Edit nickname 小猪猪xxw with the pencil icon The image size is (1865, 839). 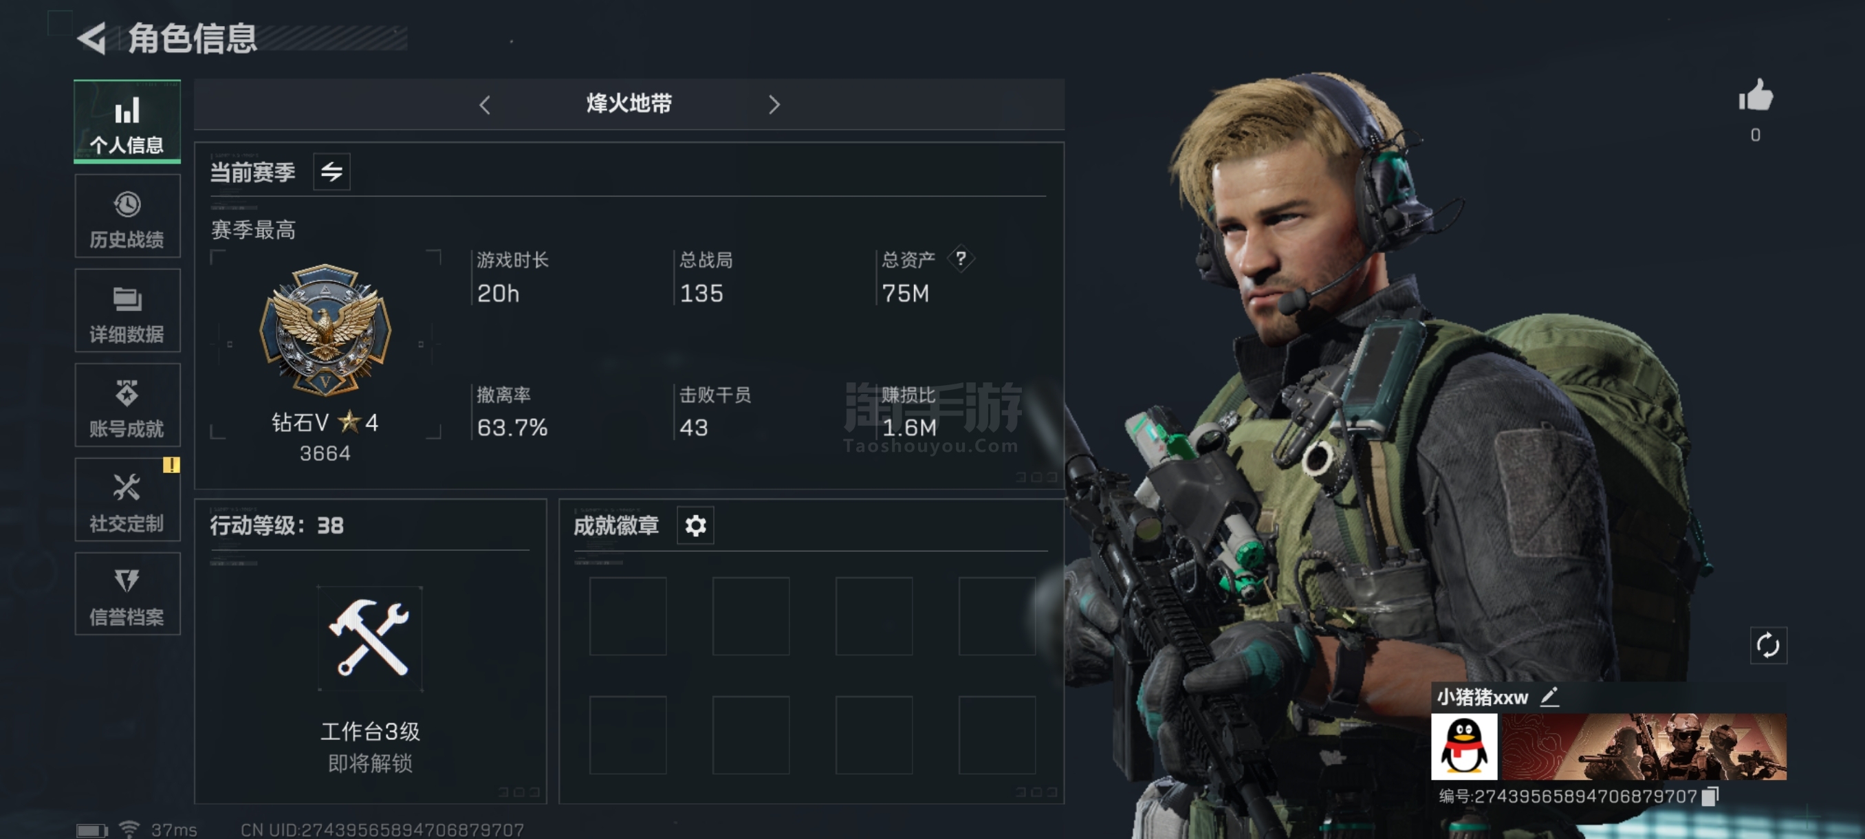(x=1549, y=697)
